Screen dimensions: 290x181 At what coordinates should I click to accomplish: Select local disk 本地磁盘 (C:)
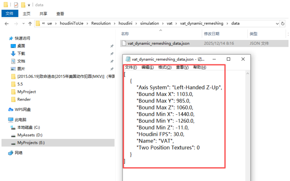[x=29, y=127]
